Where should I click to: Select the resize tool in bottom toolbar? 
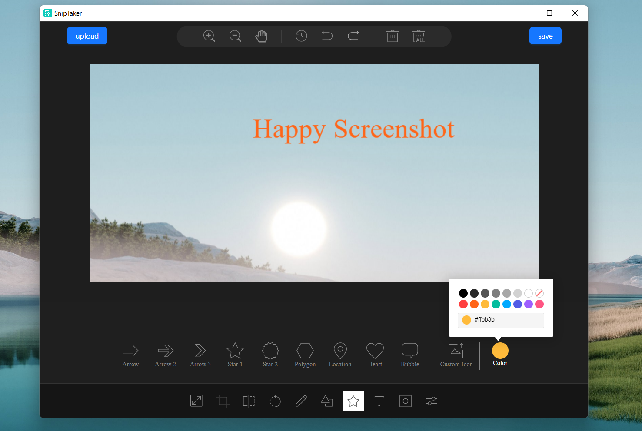tap(196, 401)
